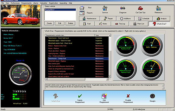This screenshot has height=111, width=175.
Task: Click the requirements list scroll down arrow
Action: [x=110, y=77]
